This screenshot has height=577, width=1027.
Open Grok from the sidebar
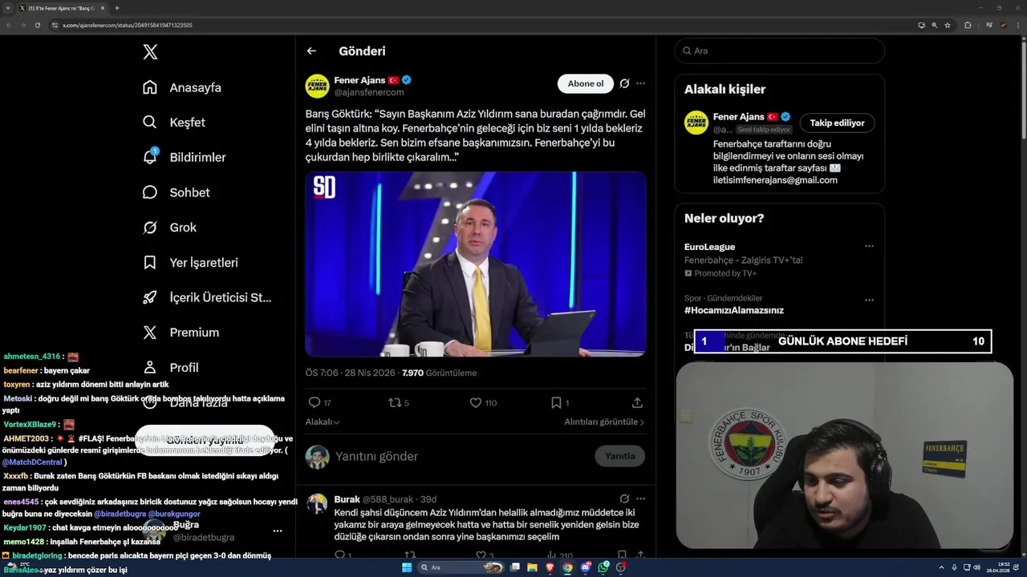pyautogui.click(x=169, y=228)
